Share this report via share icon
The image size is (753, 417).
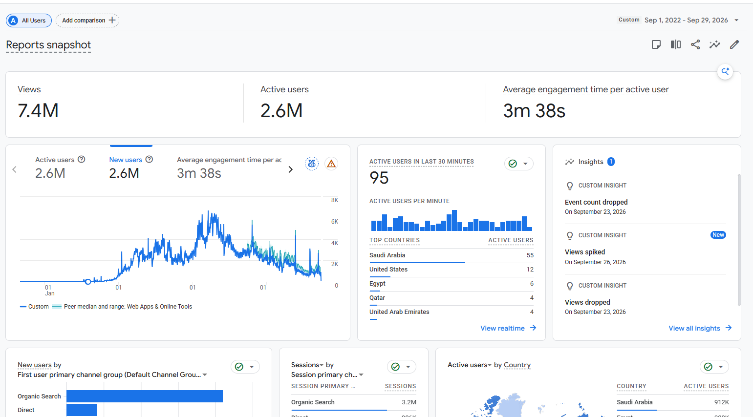click(x=695, y=44)
